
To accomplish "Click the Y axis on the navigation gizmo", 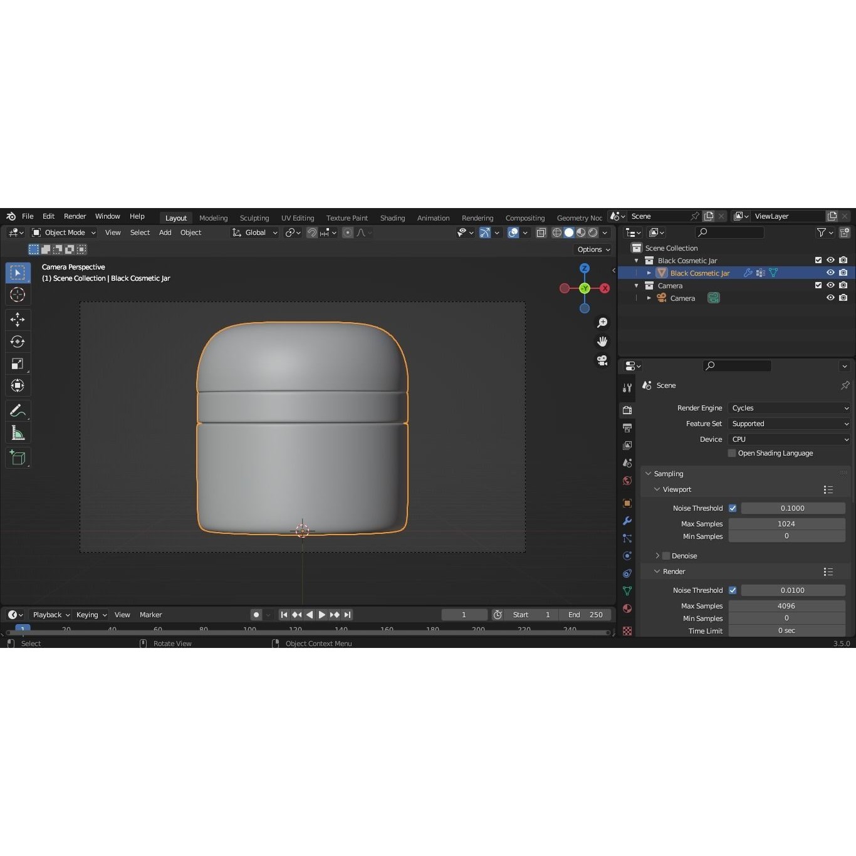I will point(584,288).
